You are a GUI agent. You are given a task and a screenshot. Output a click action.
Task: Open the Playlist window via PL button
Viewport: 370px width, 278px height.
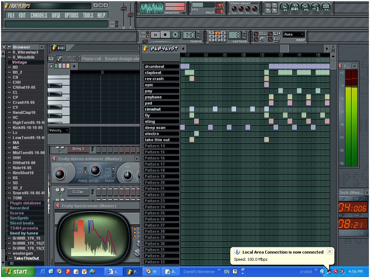click(x=285, y=8)
